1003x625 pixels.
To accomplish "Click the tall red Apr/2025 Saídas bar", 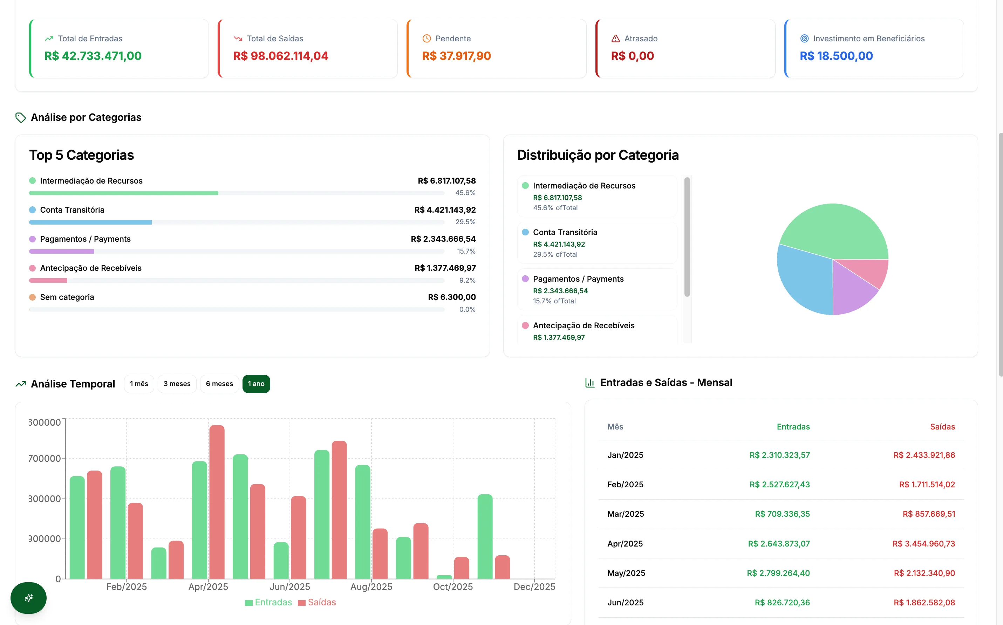I will 217,502.
